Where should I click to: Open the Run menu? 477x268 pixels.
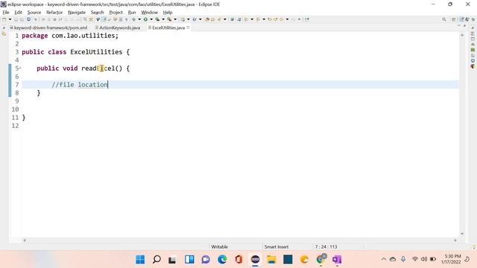(132, 13)
